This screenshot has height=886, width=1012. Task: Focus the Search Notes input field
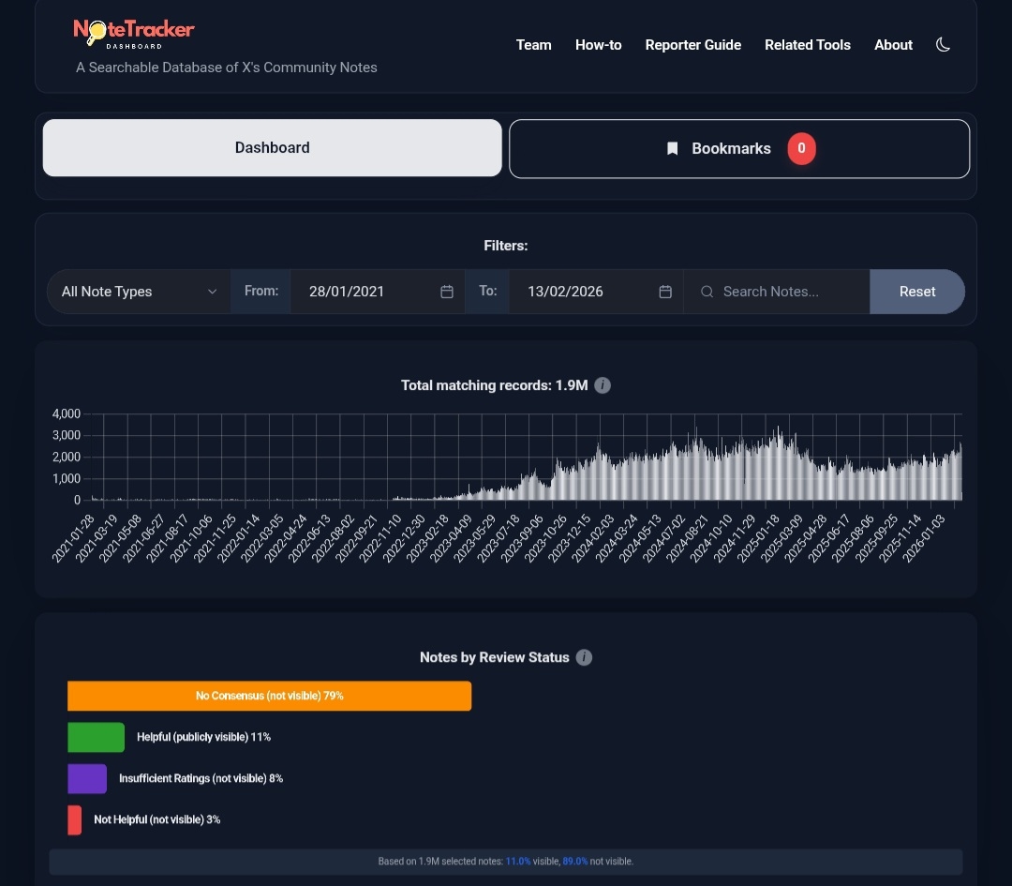coord(787,292)
